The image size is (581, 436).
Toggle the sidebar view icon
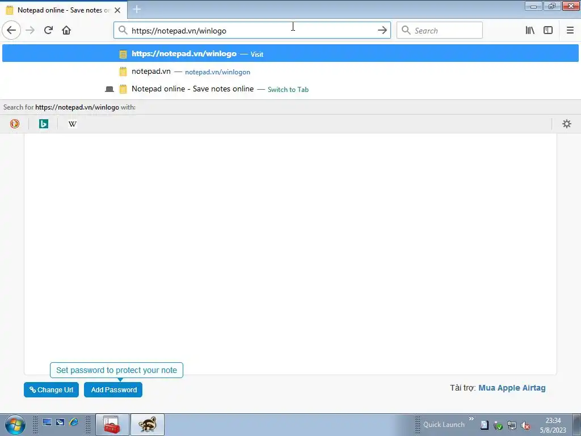click(x=548, y=30)
